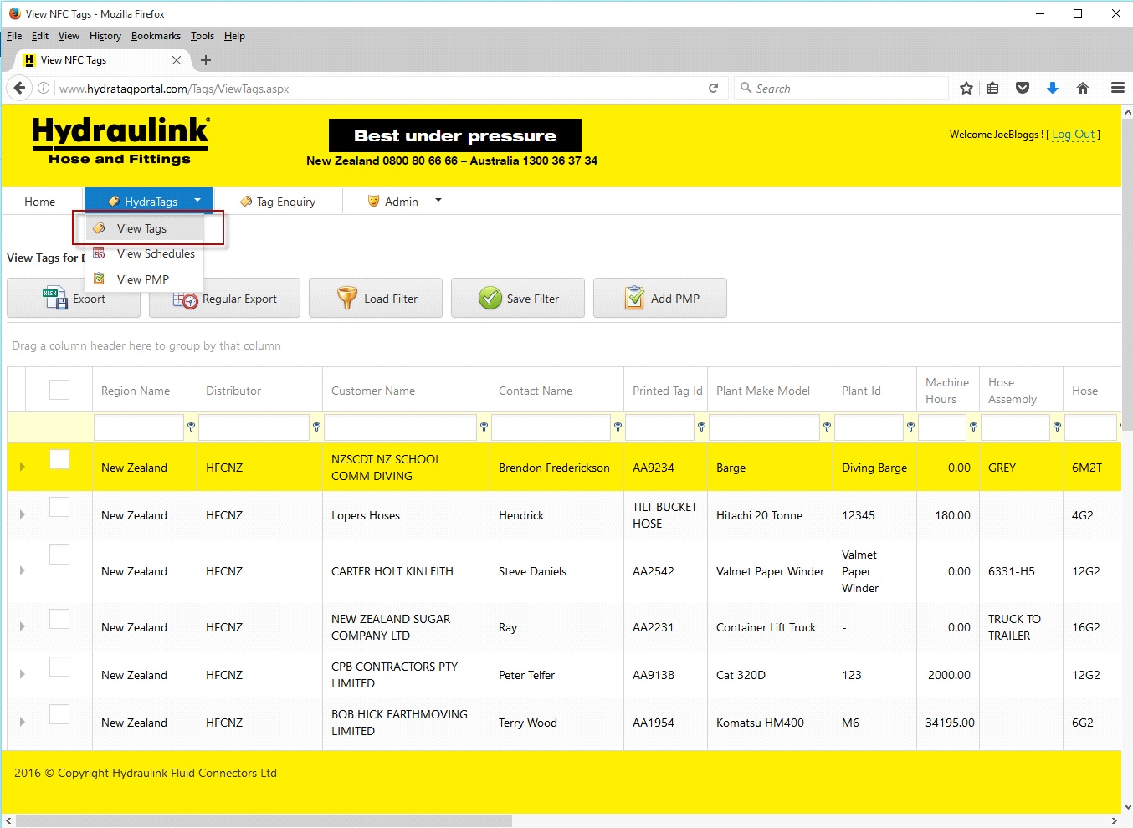This screenshot has height=828, width=1133.
Task: Expand the CARTER HOLT KINLEITH row details
Action: tap(22, 570)
